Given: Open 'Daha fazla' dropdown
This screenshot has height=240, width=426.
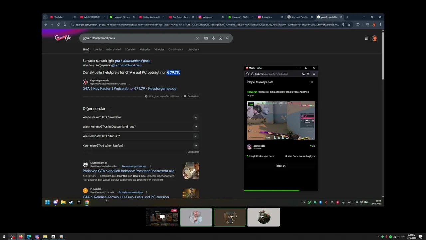Looking at the screenshot, I should [x=176, y=49].
